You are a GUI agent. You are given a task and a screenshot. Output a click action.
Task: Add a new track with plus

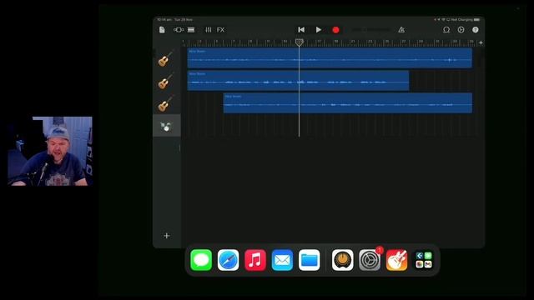[x=167, y=235]
